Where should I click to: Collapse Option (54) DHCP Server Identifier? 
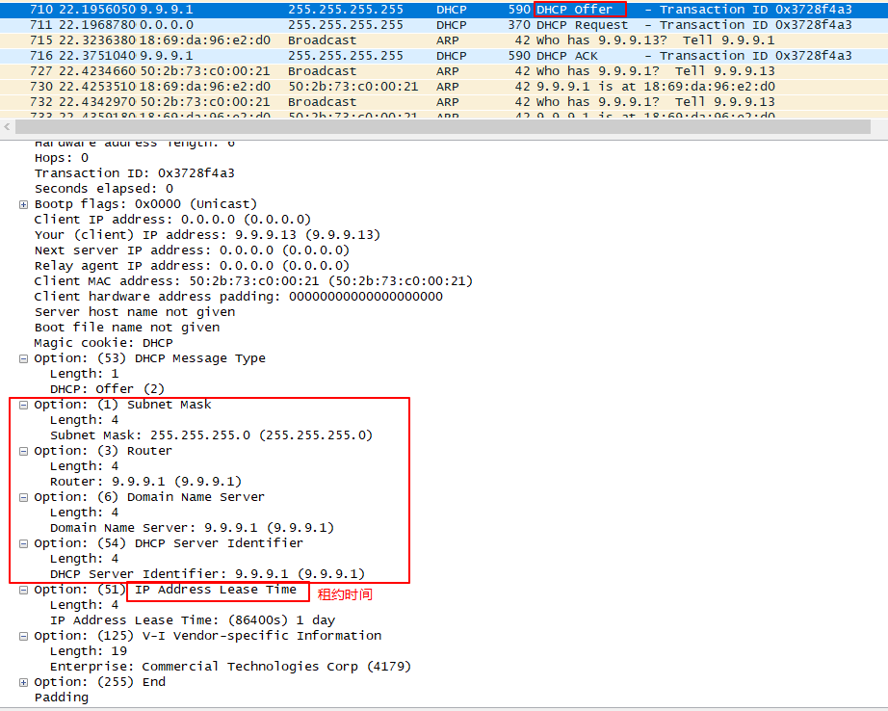(x=23, y=544)
